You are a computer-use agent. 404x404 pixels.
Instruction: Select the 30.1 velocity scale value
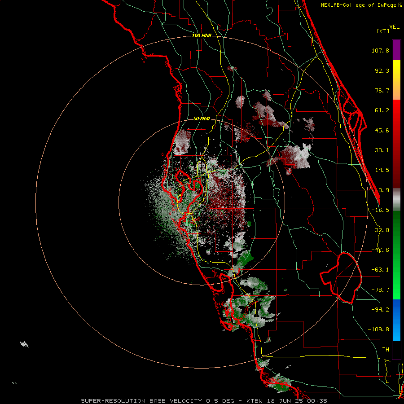(x=382, y=150)
